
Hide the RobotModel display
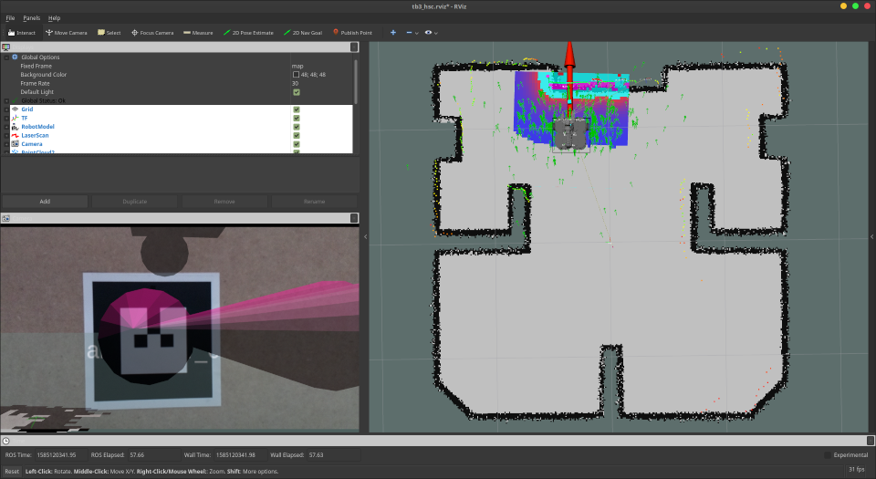[x=296, y=127]
